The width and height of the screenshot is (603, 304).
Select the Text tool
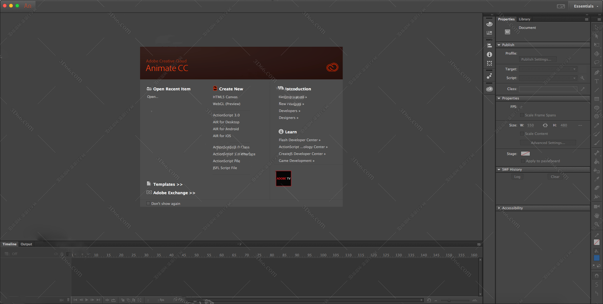tap(597, 81)
